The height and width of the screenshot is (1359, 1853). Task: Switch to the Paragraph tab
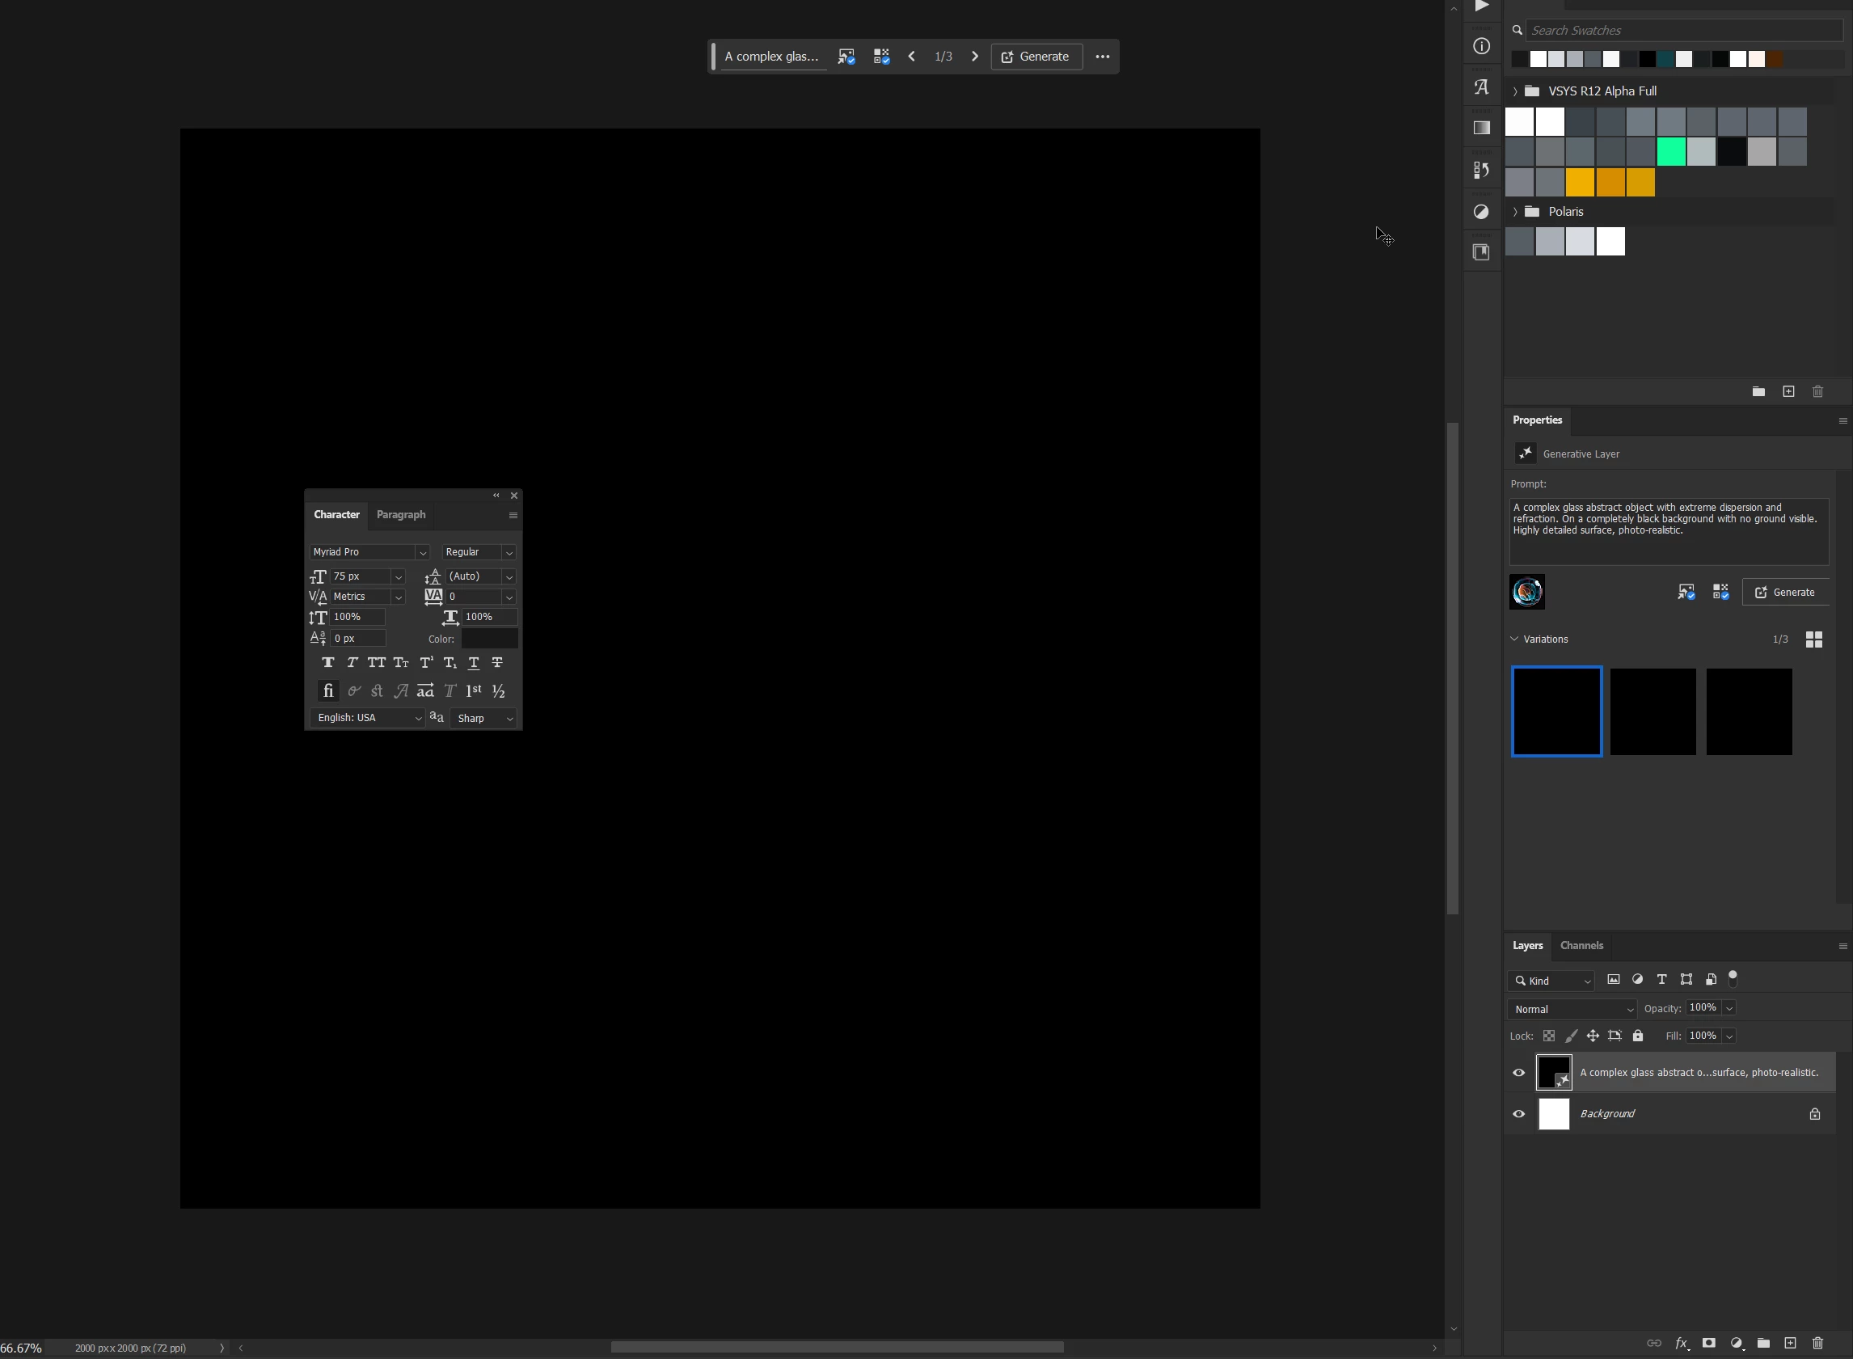tap(400, 515)
